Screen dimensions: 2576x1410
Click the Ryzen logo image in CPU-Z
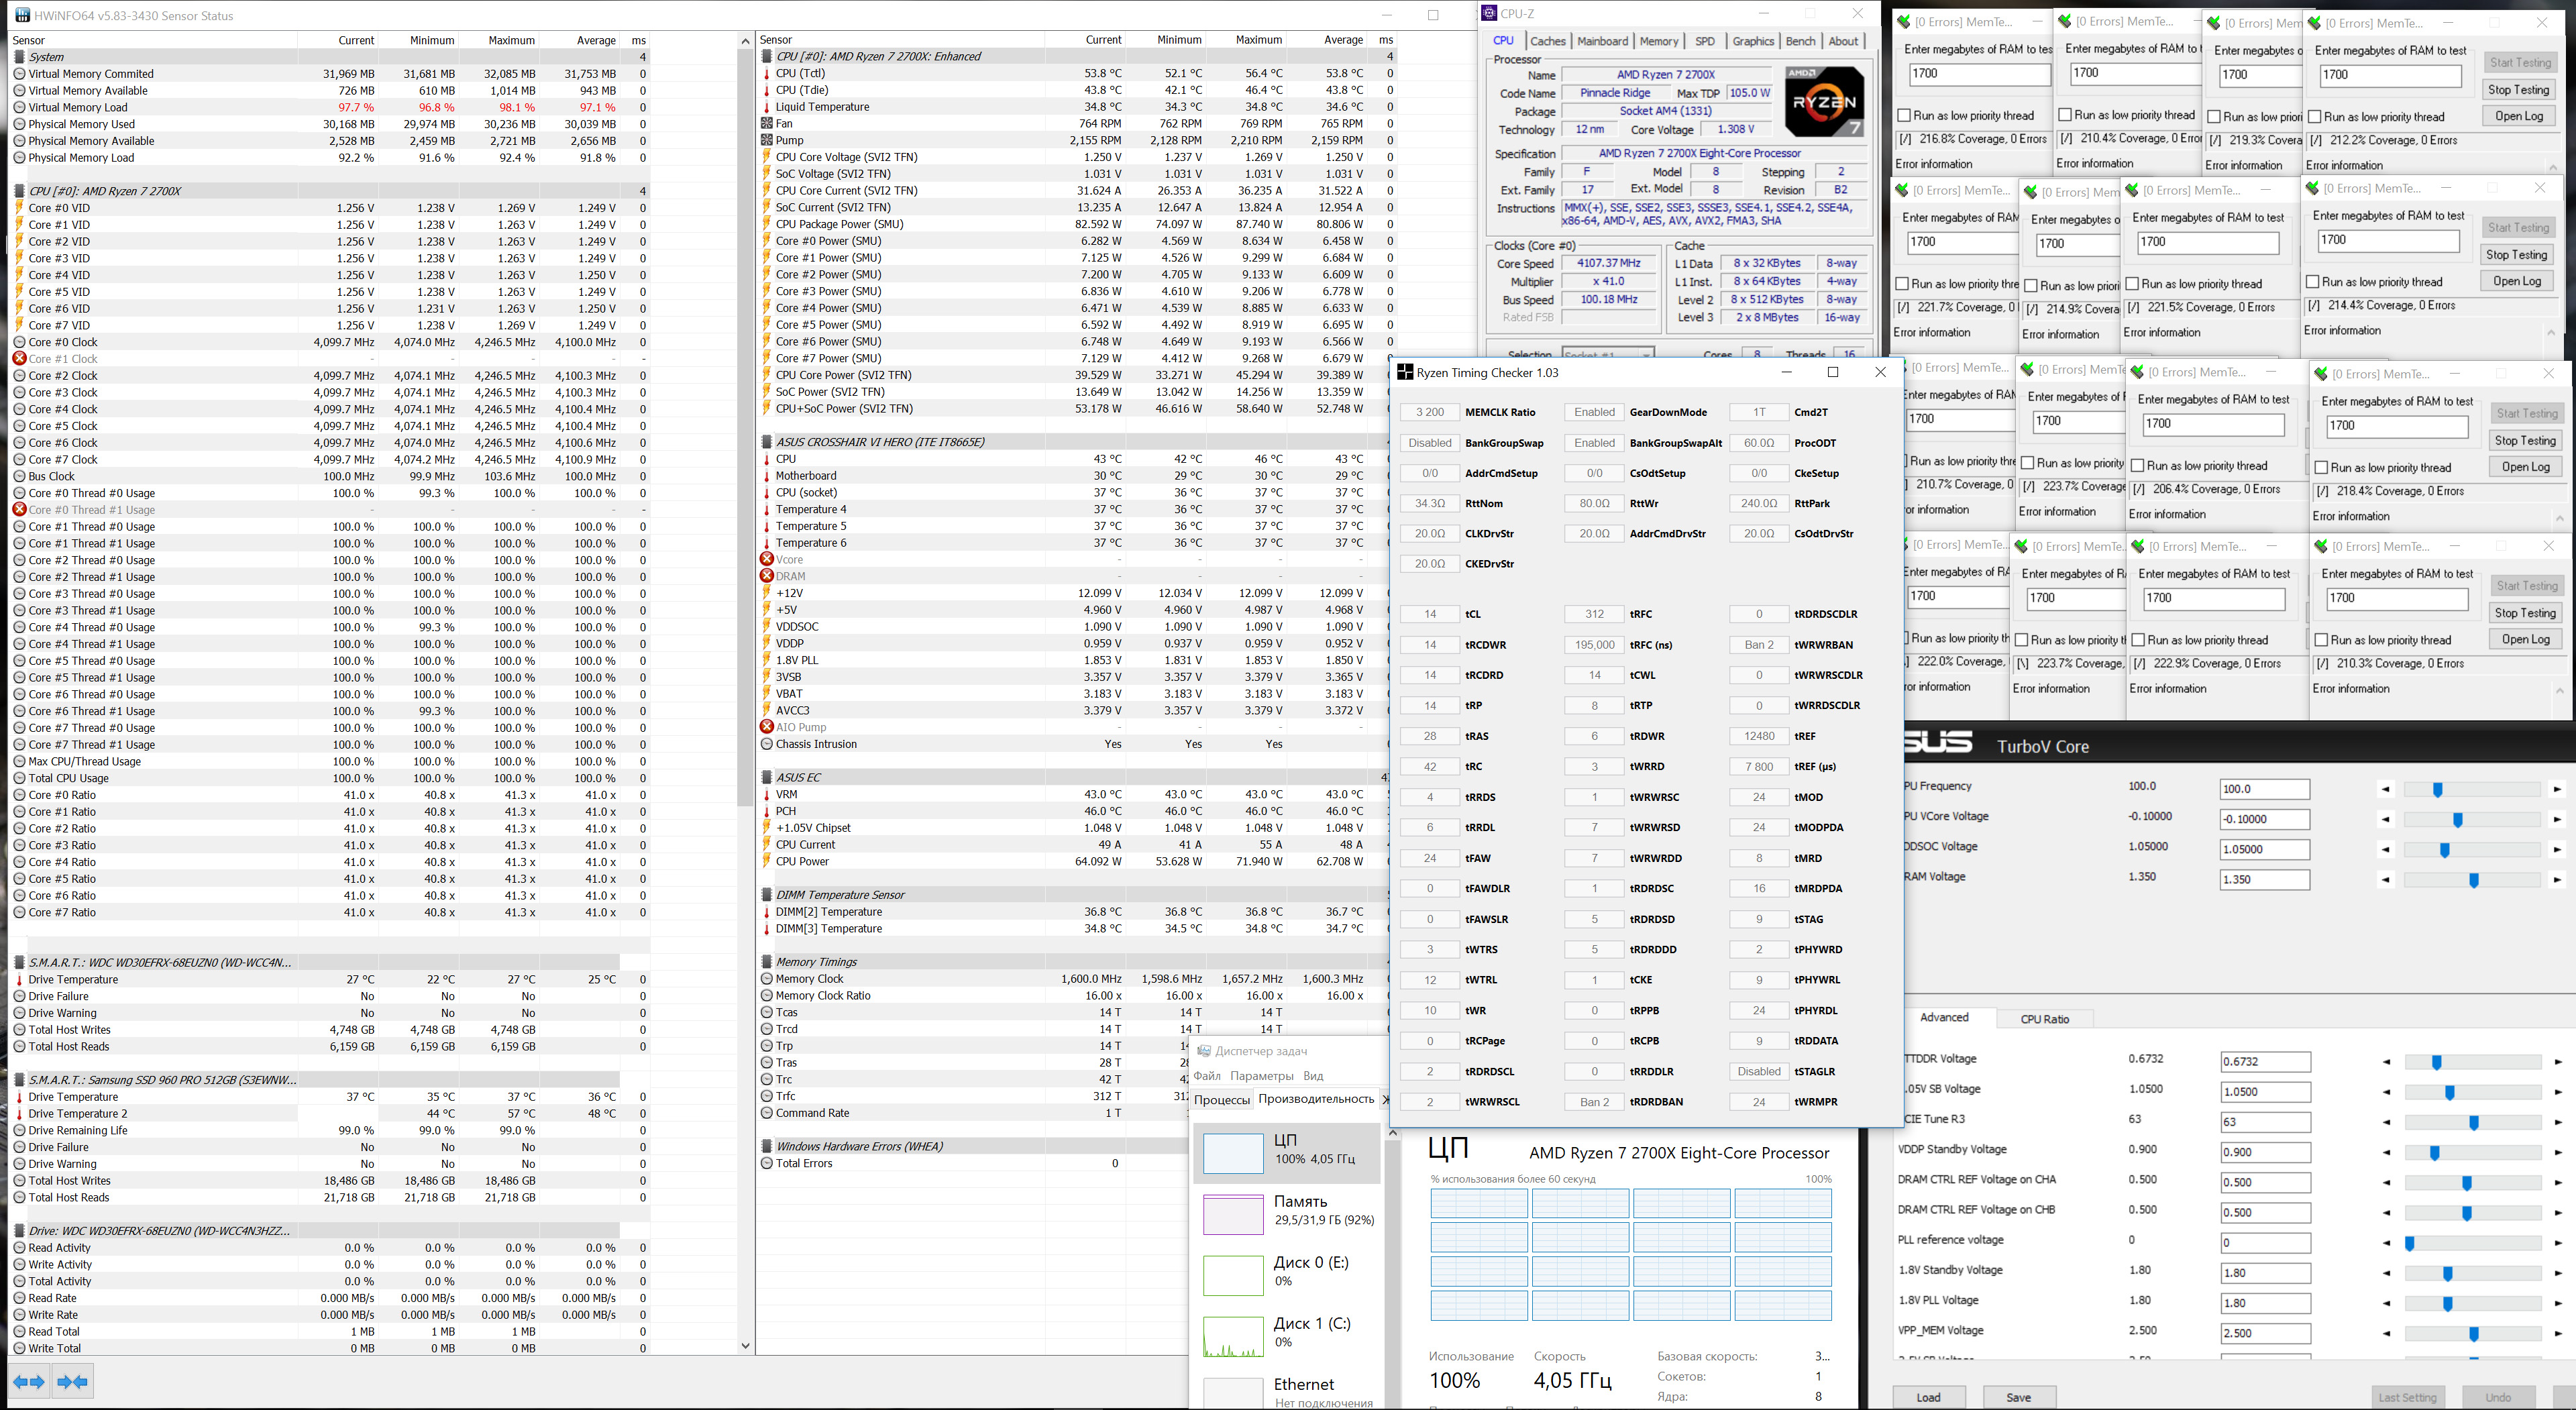click(1824, 102)
